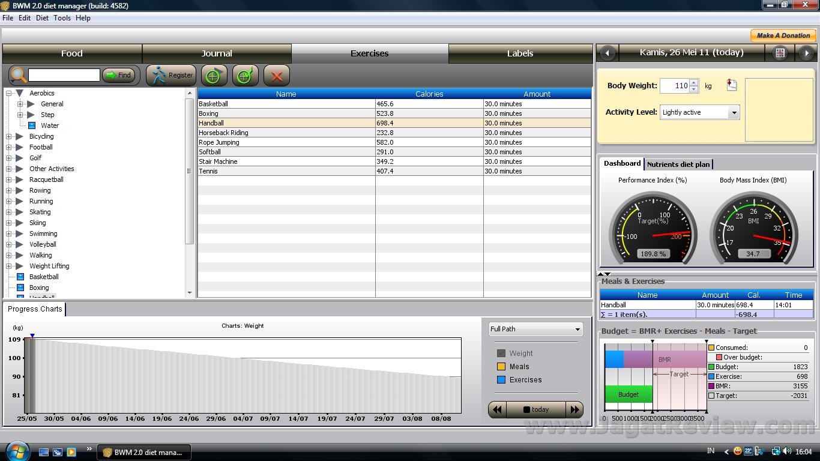Click the Find button

118,75
